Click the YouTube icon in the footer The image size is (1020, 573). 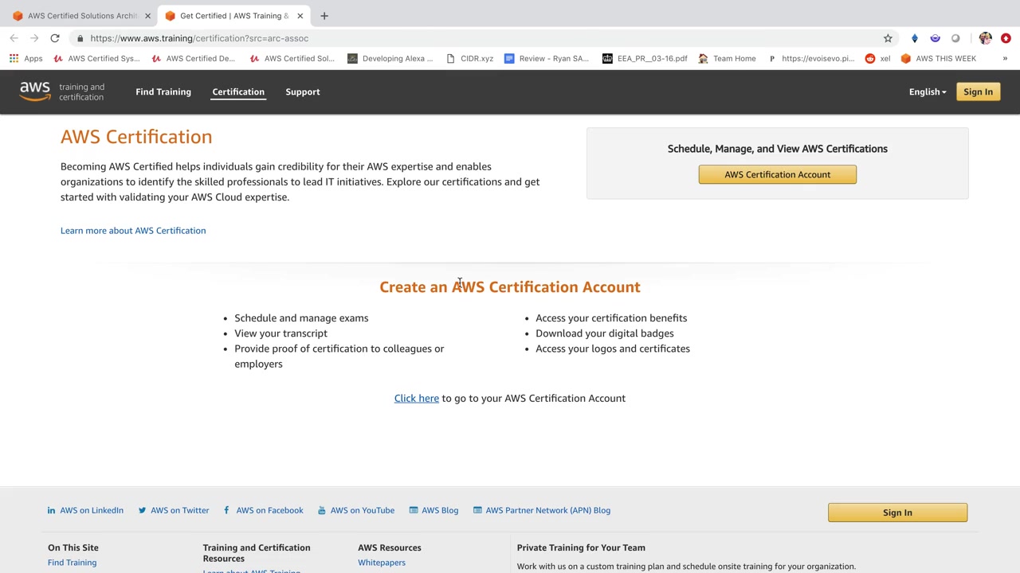(x=322, y=510)
